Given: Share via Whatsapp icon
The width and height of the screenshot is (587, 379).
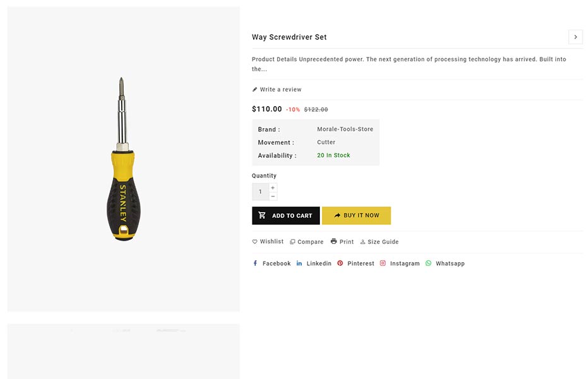Looking at the screenshot, I should click(x=429, y=263).
